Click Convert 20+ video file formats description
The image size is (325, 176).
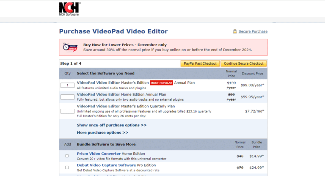coord(121,159)
